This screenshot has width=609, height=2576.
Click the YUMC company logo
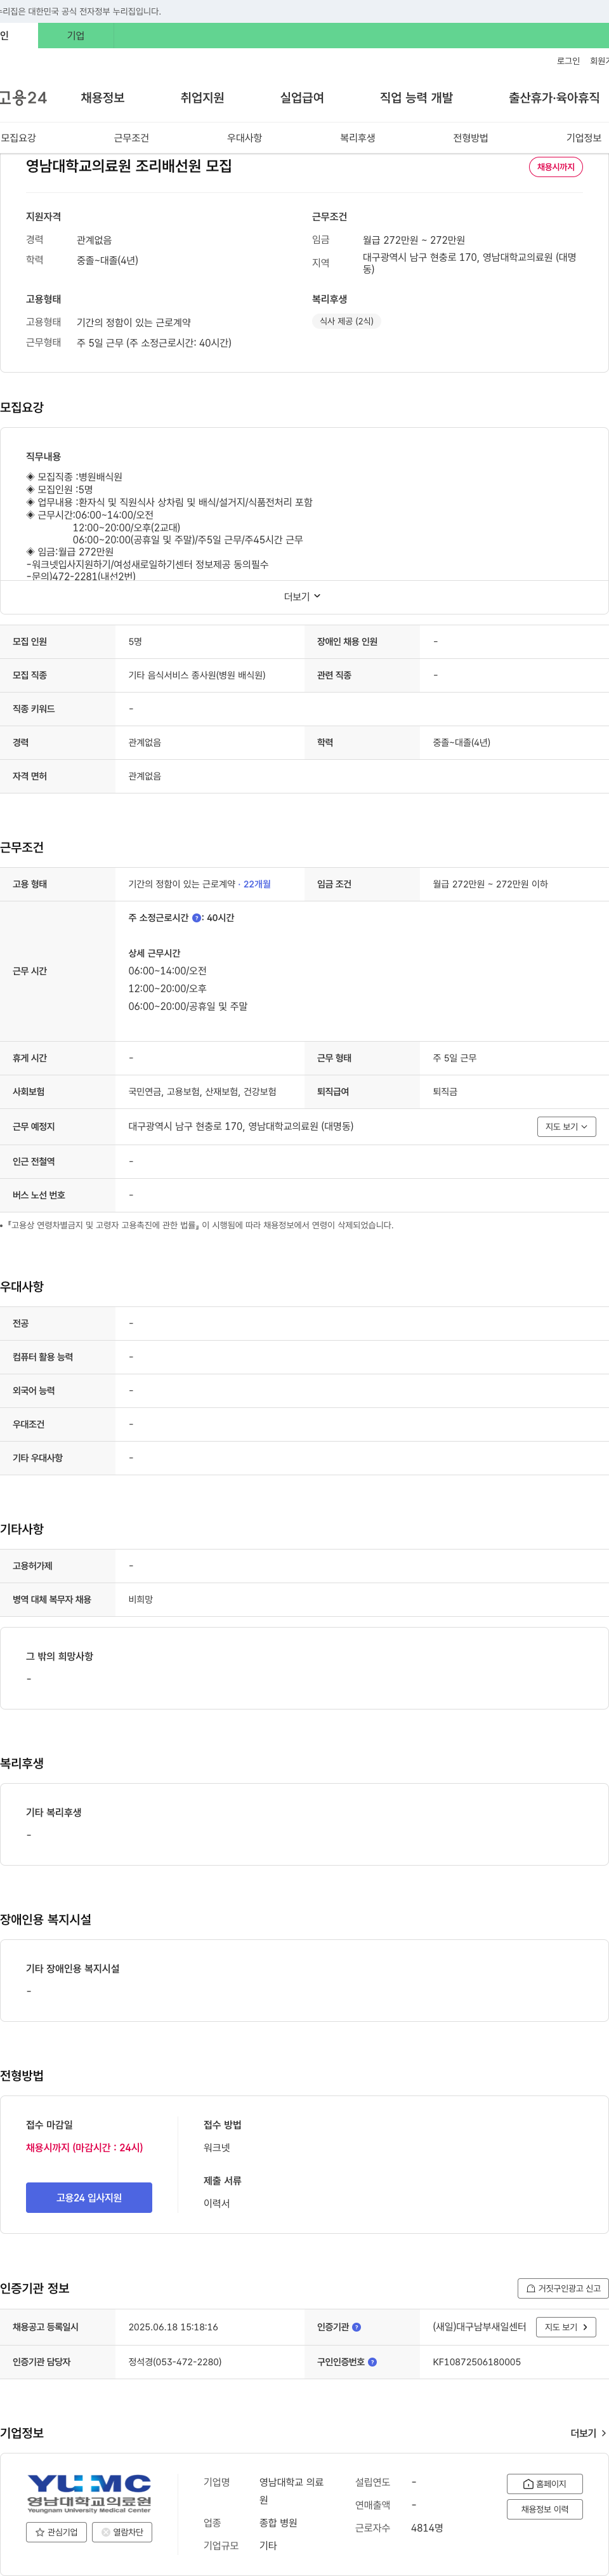[89, 2493]
